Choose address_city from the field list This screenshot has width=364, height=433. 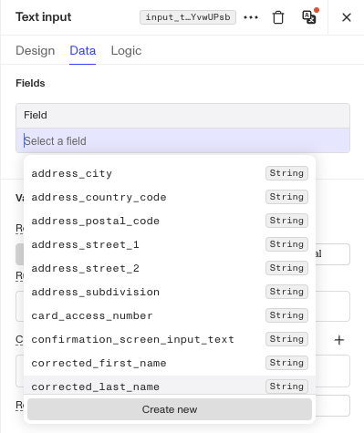click(x=170, y=173)
